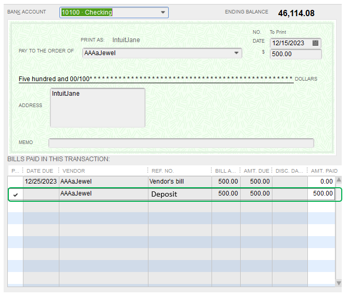Select the 10100 Checking bank account field
The height and width of the screenshot is (298, 348).
[114, 12]
